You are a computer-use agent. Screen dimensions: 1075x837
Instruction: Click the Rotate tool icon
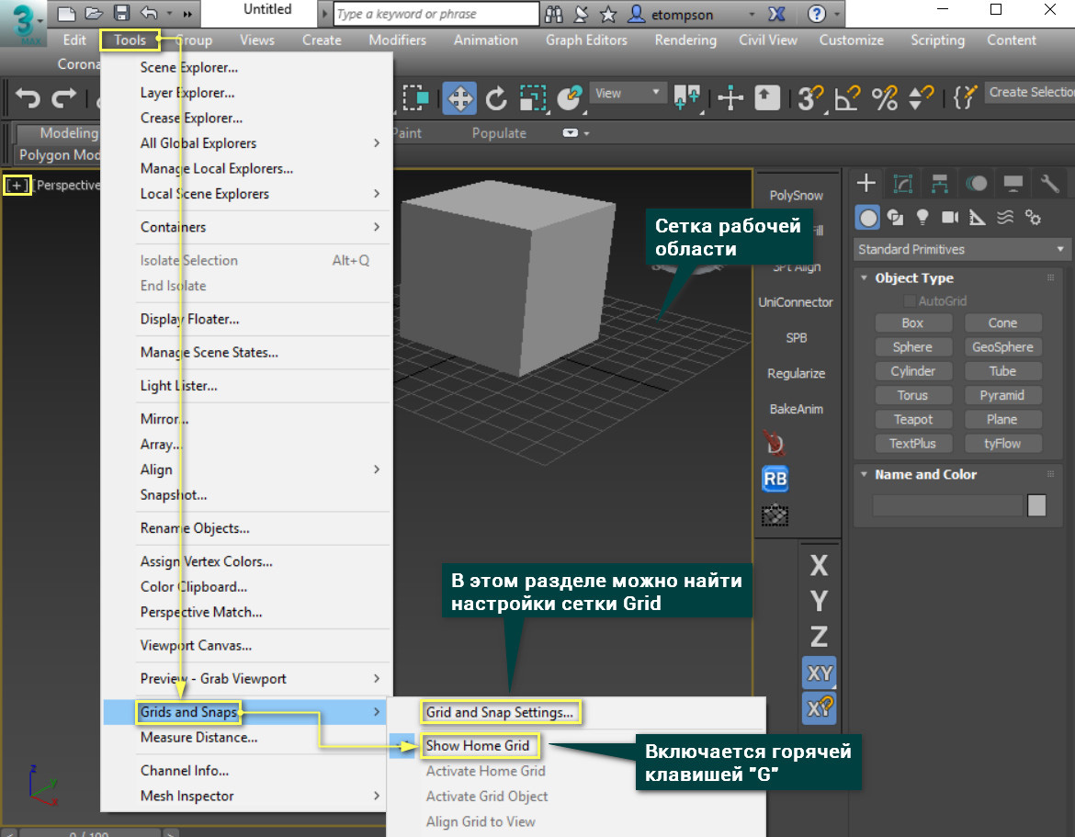coord(496,97)
